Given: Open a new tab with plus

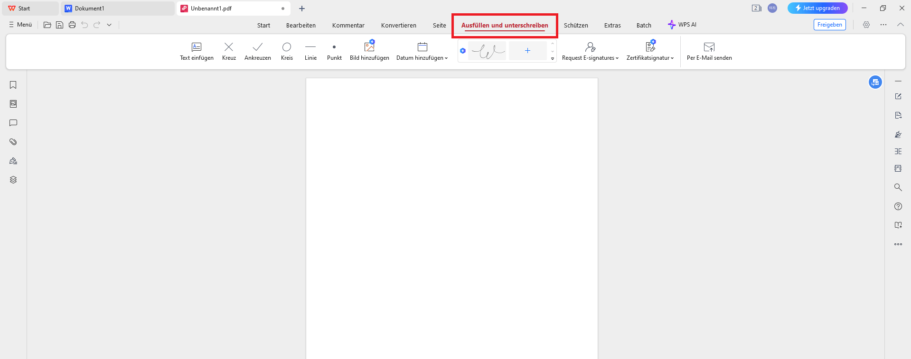Looking at the screenshot, I should 302,9.
